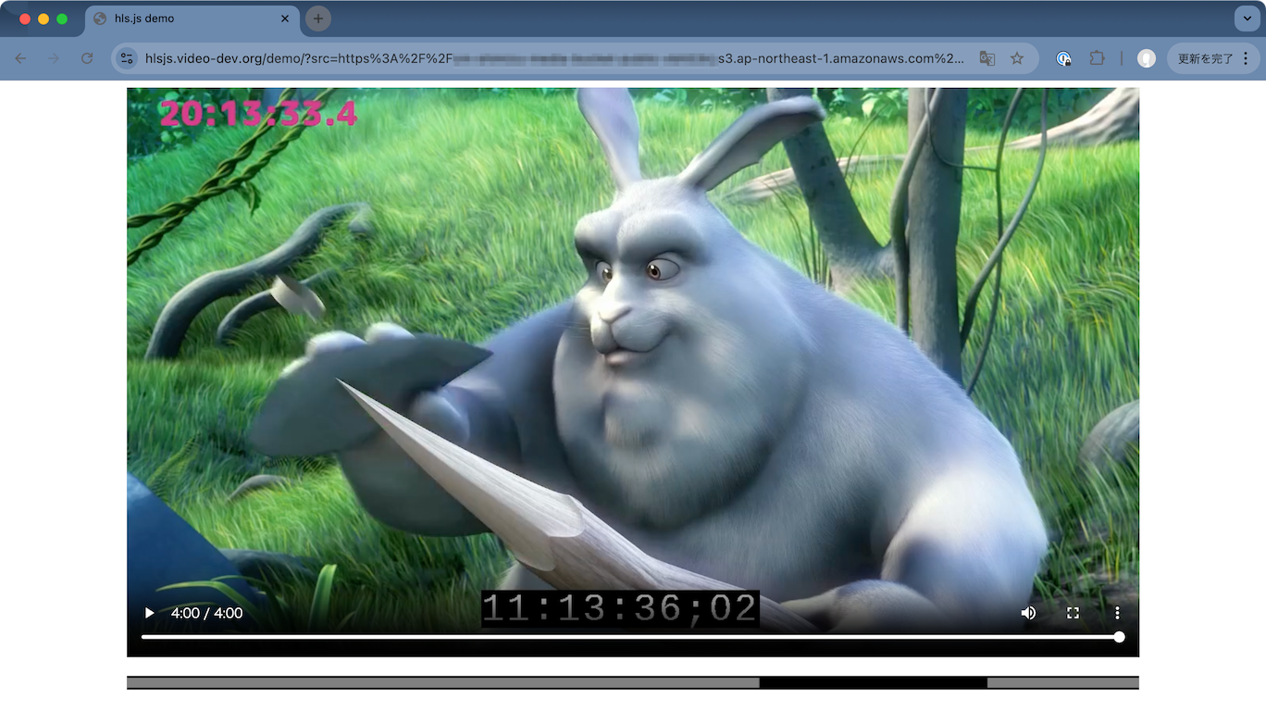
Task: Click the 更新を完了 update button
Action: click(1205, 58)
